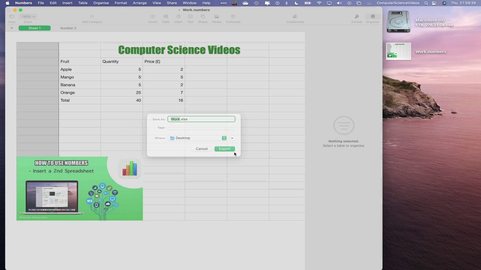
Task: Switch to the Number 2 sheet tab
Action: pyautogui.click(x=68, y=28)
